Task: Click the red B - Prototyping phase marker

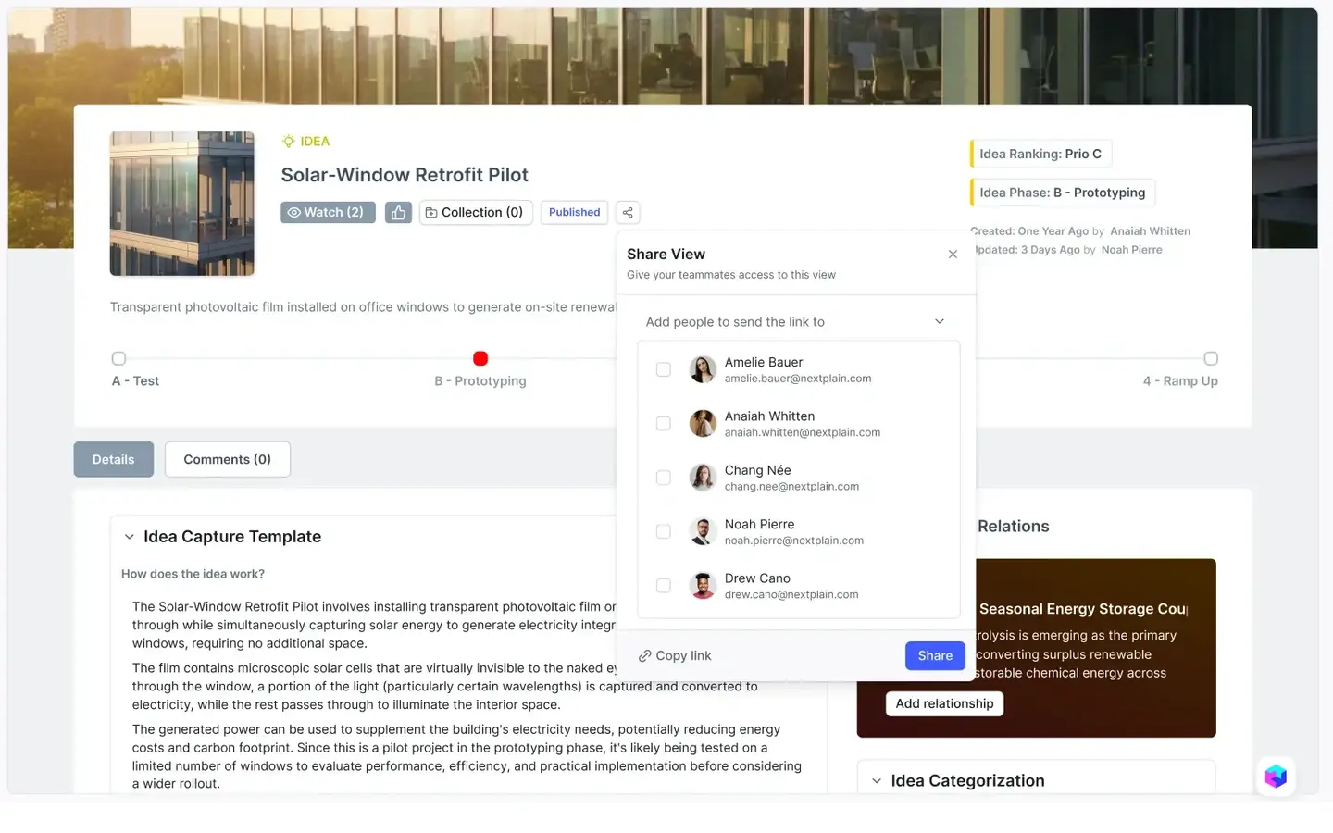Action: 480,359
